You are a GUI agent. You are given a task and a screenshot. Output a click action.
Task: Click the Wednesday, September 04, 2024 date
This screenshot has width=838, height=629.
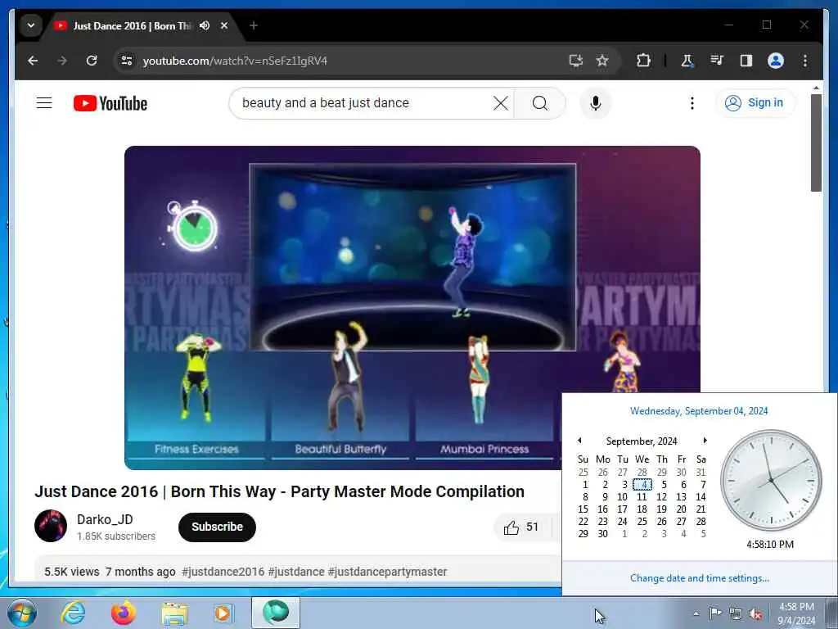699,411
